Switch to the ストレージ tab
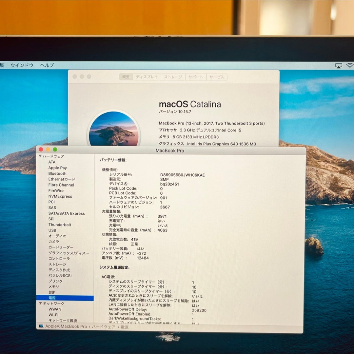 (x=173, y=77)
